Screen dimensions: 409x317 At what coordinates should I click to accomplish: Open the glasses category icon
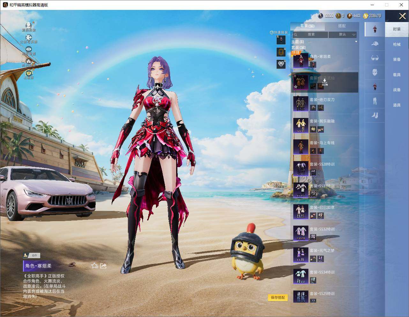(375, 58)
